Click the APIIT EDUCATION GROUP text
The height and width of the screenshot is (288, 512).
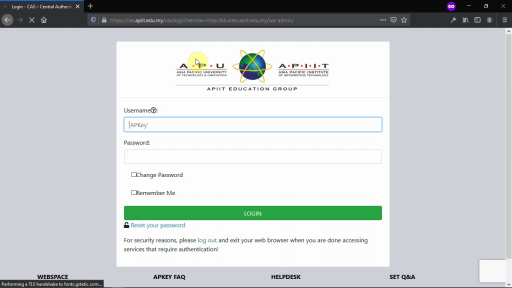[x=252, y=89]
